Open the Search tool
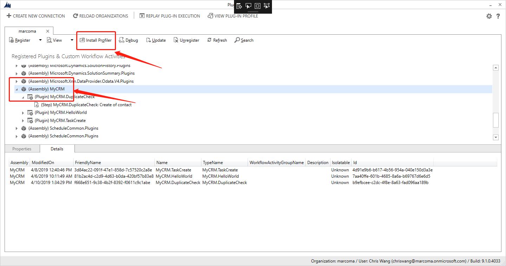The width and height of the screenshot is (506, 266). pyautogui.click(x=244, y=40)
